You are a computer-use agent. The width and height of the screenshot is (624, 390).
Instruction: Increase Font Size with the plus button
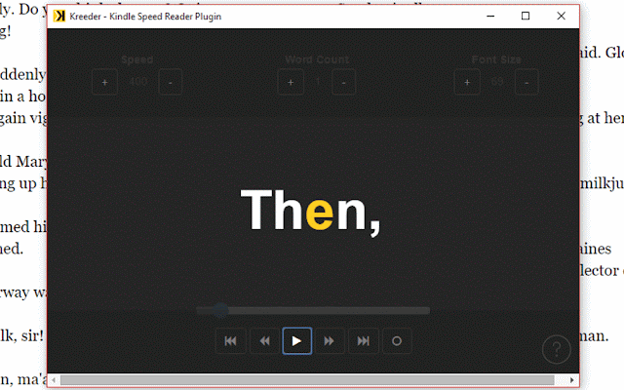[x=467, y=82]
